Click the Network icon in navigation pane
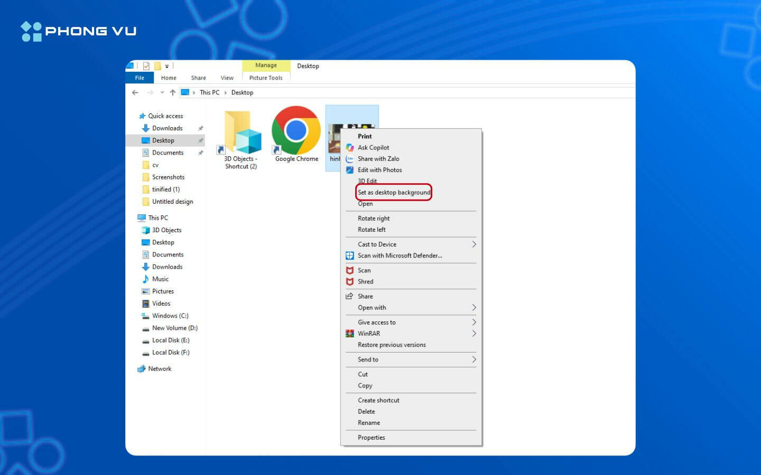The width and height of the screenshot is (761, 475). coord(142,369)
